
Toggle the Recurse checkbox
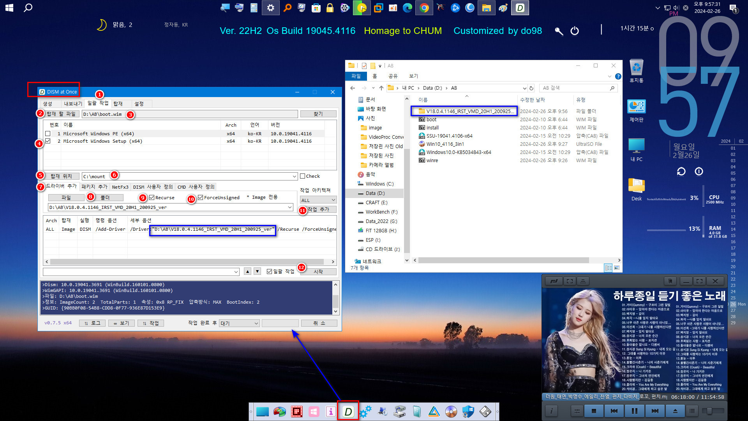pyautogui.click(x=152, y=198)
